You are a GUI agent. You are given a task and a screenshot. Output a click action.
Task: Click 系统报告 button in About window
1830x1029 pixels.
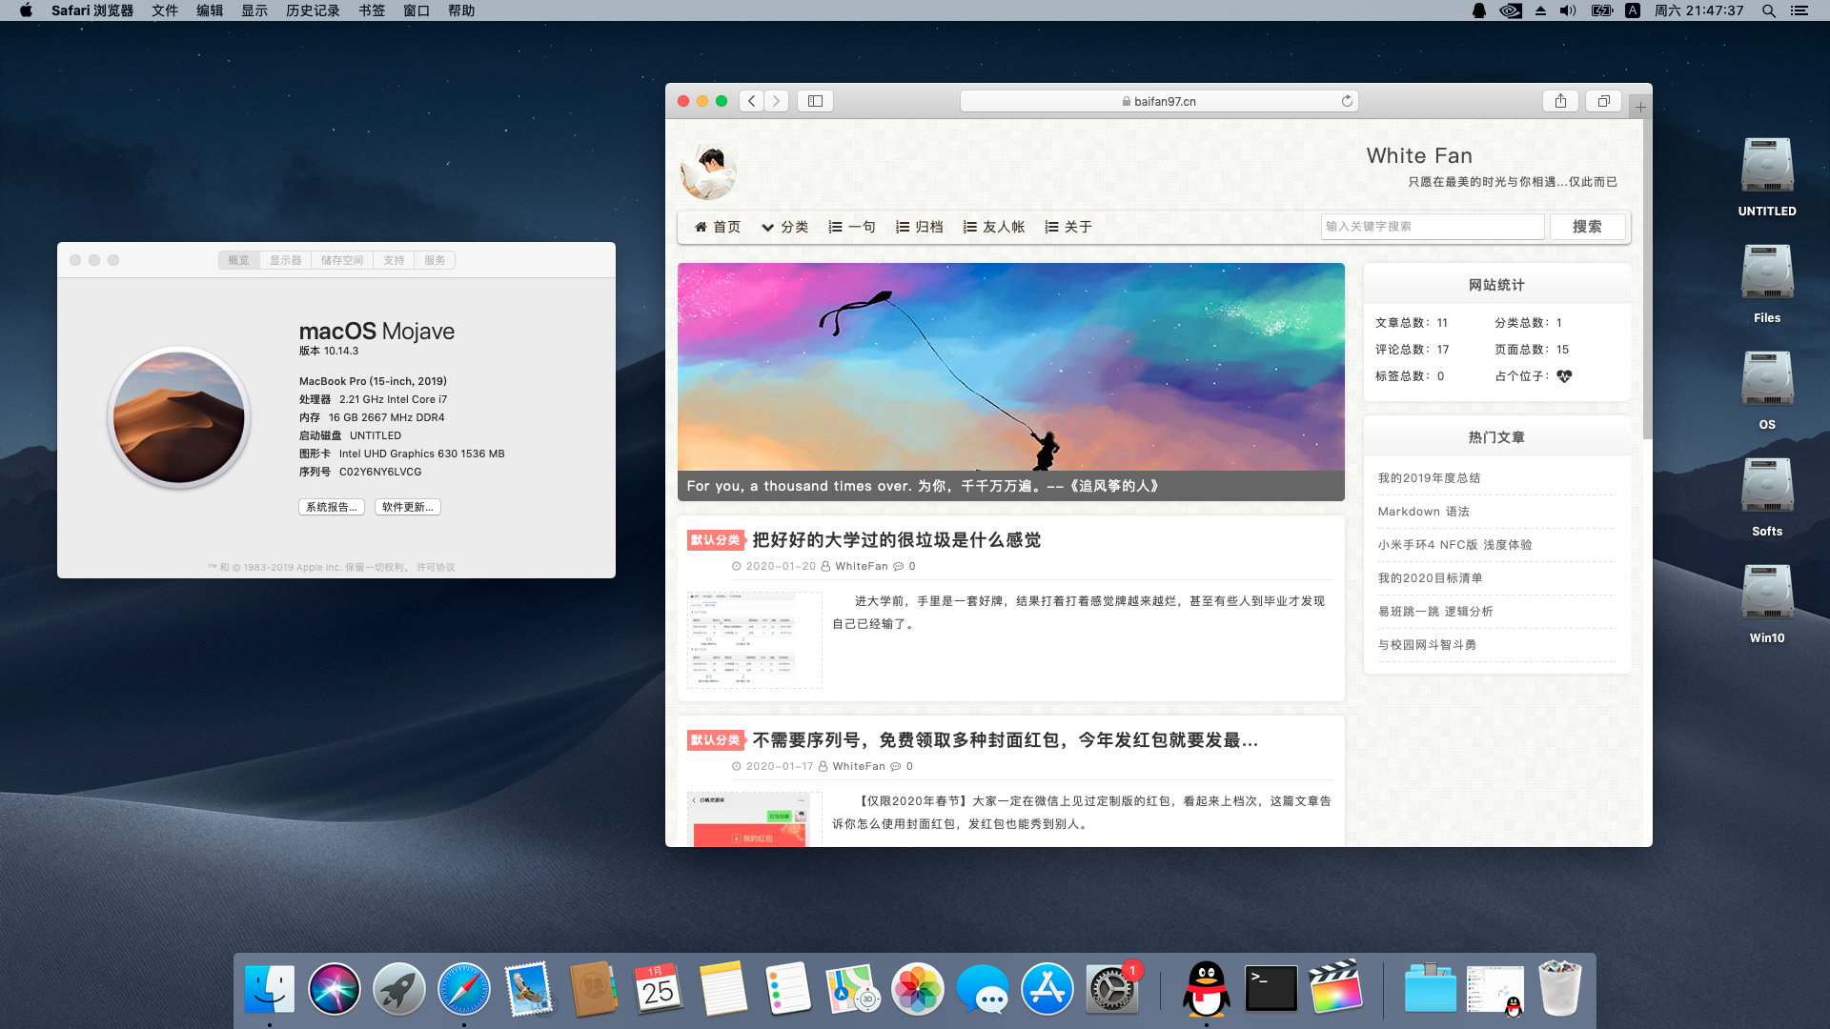[332, 507]
